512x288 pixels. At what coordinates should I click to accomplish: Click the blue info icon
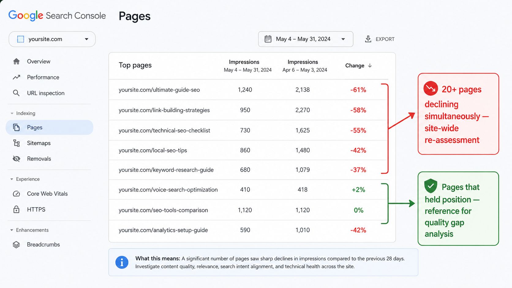click(x=122, y=262)
